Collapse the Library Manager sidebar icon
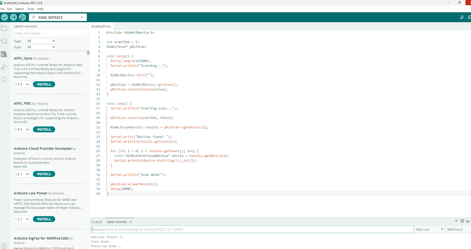Image resolution: width=471 pixels, height=249 pixels. [x=4, y=54]
